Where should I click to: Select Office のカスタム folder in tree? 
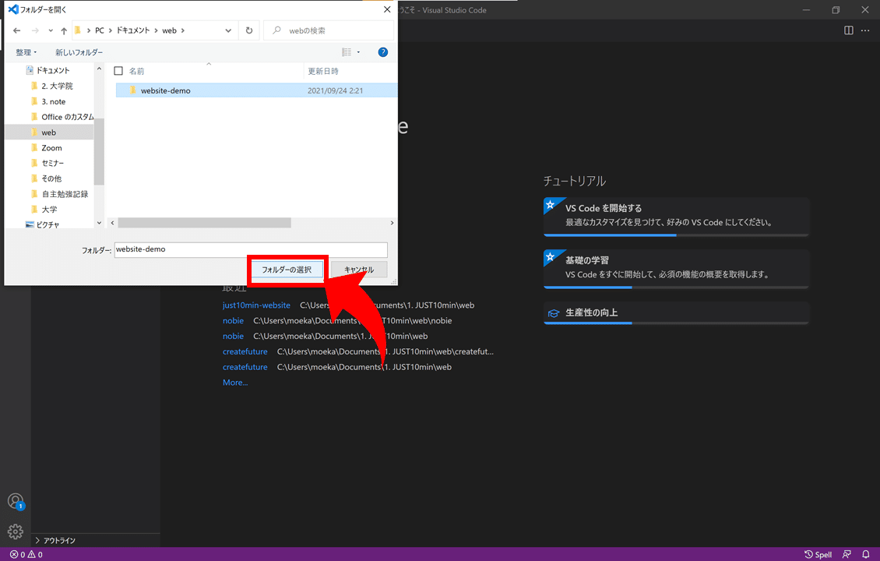click(67, 117)
